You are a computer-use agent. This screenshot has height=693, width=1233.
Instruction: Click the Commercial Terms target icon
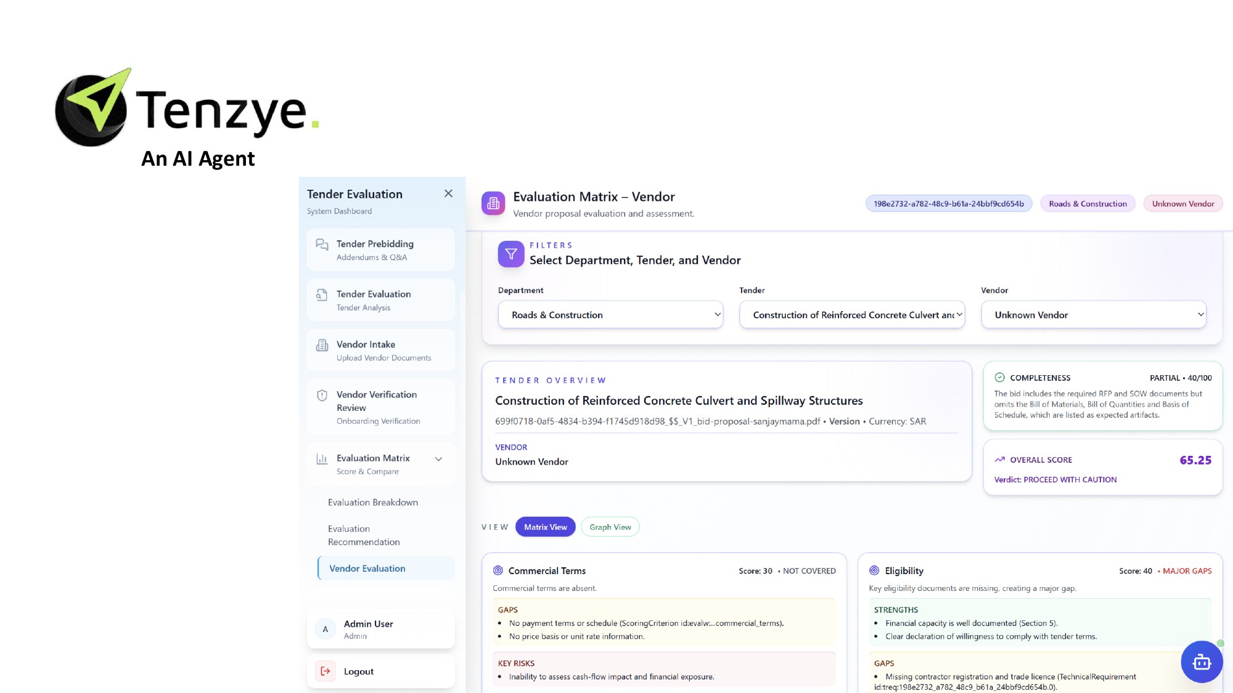tap(498, 570)
